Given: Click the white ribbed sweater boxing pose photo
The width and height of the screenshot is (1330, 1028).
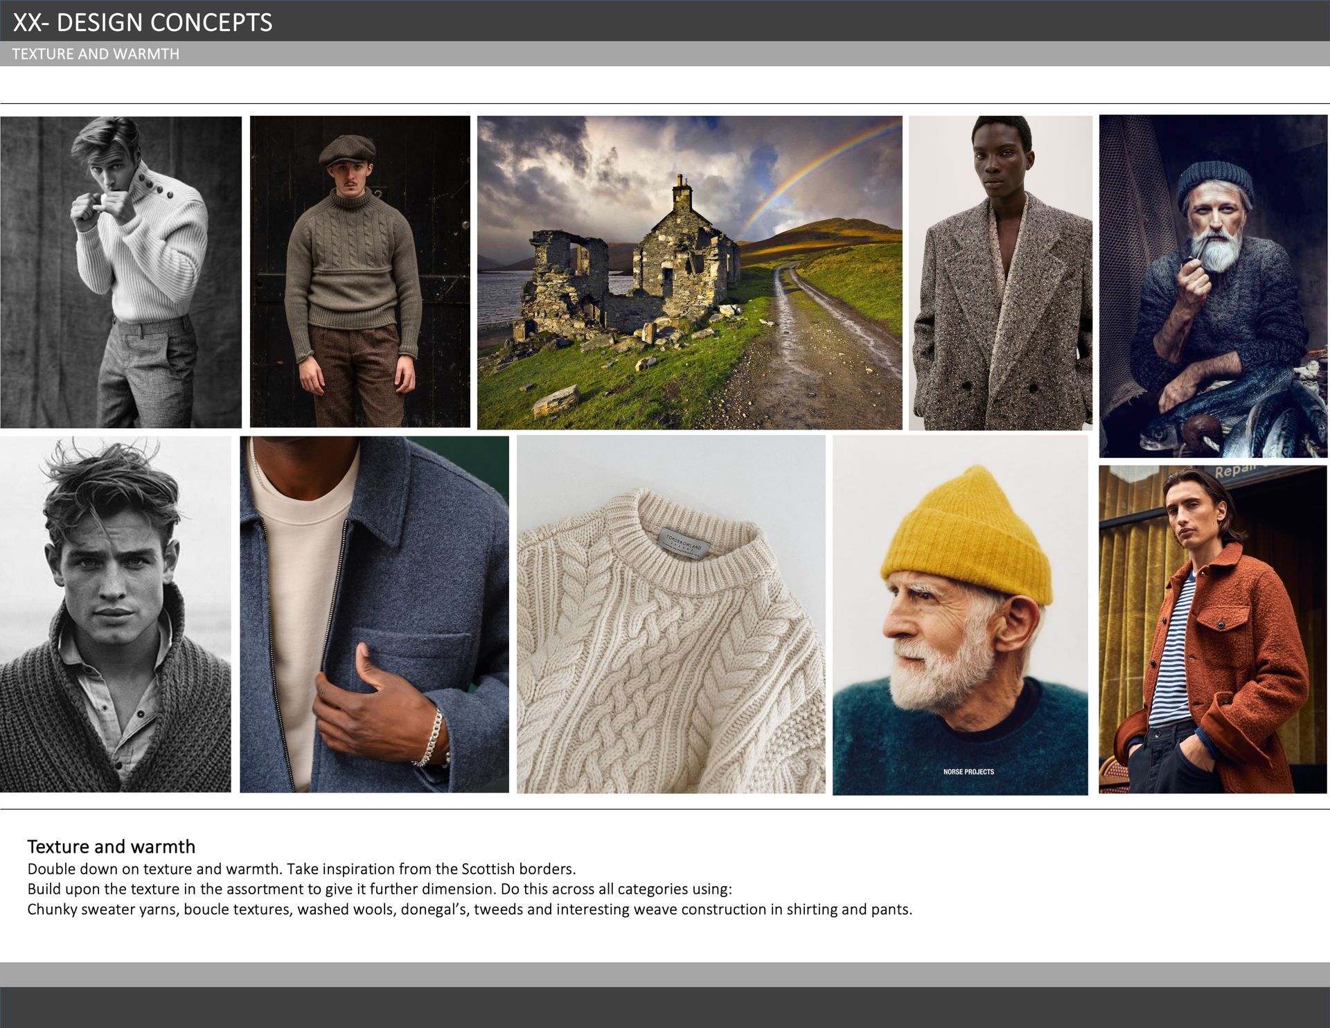Looking at the screenshot, I should [x=121, y=272].
